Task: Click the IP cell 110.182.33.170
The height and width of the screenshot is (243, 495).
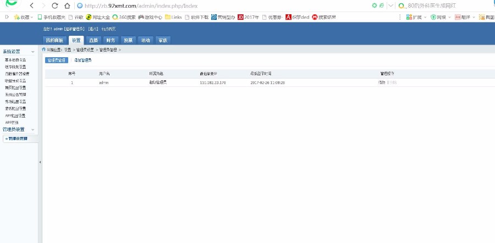Action: [213, 82]
